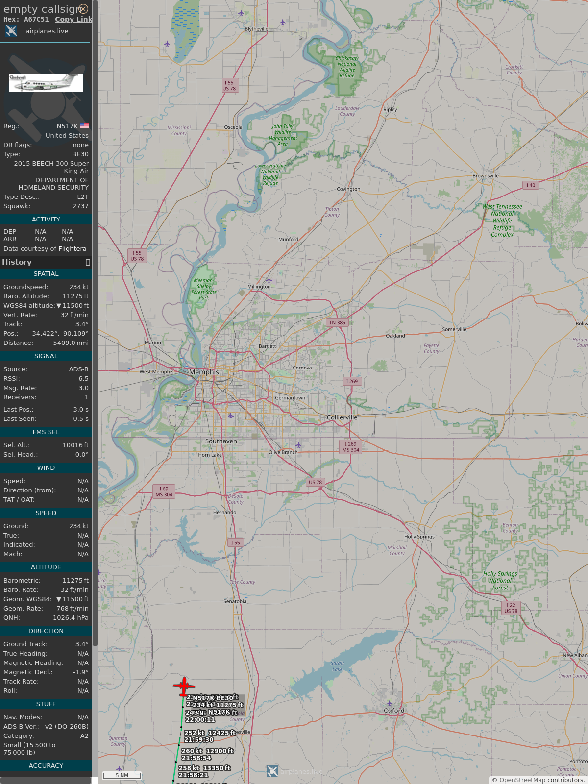The image size is (588, 784).
Task: Click the registration value N517K
Action: [67, 126]
